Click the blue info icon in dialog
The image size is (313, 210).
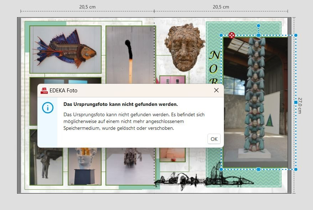(47, 107)
